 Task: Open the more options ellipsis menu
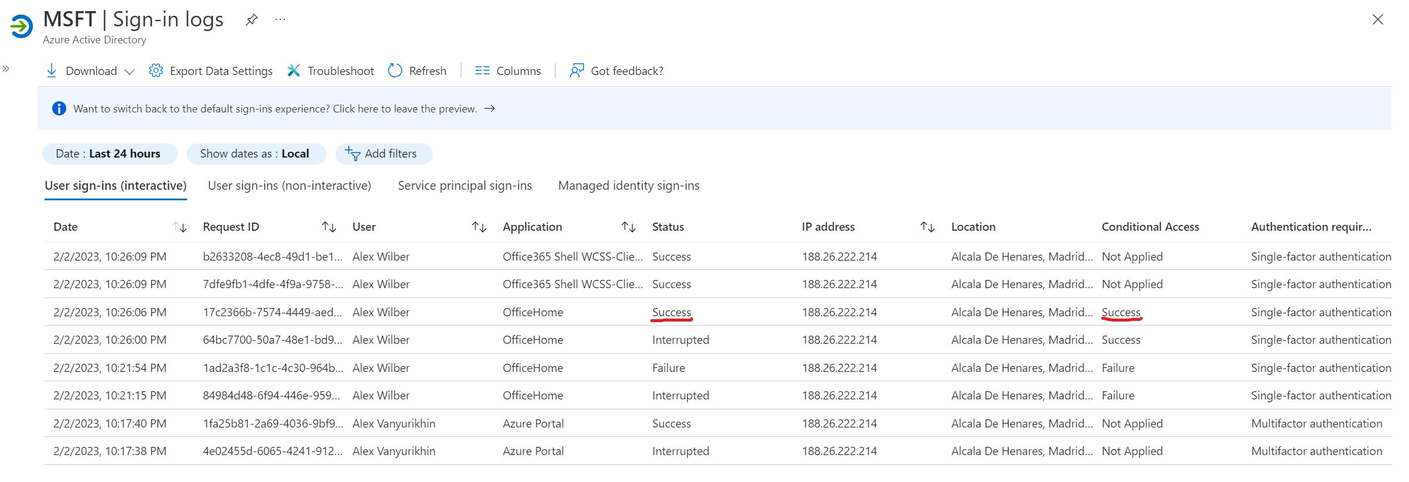click(x=280, y=20)
